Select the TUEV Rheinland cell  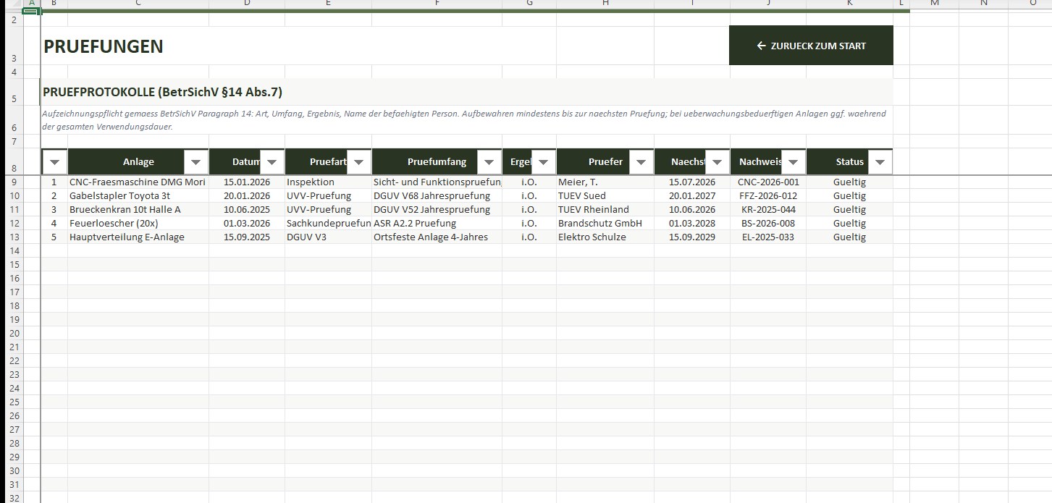(605, 210)
